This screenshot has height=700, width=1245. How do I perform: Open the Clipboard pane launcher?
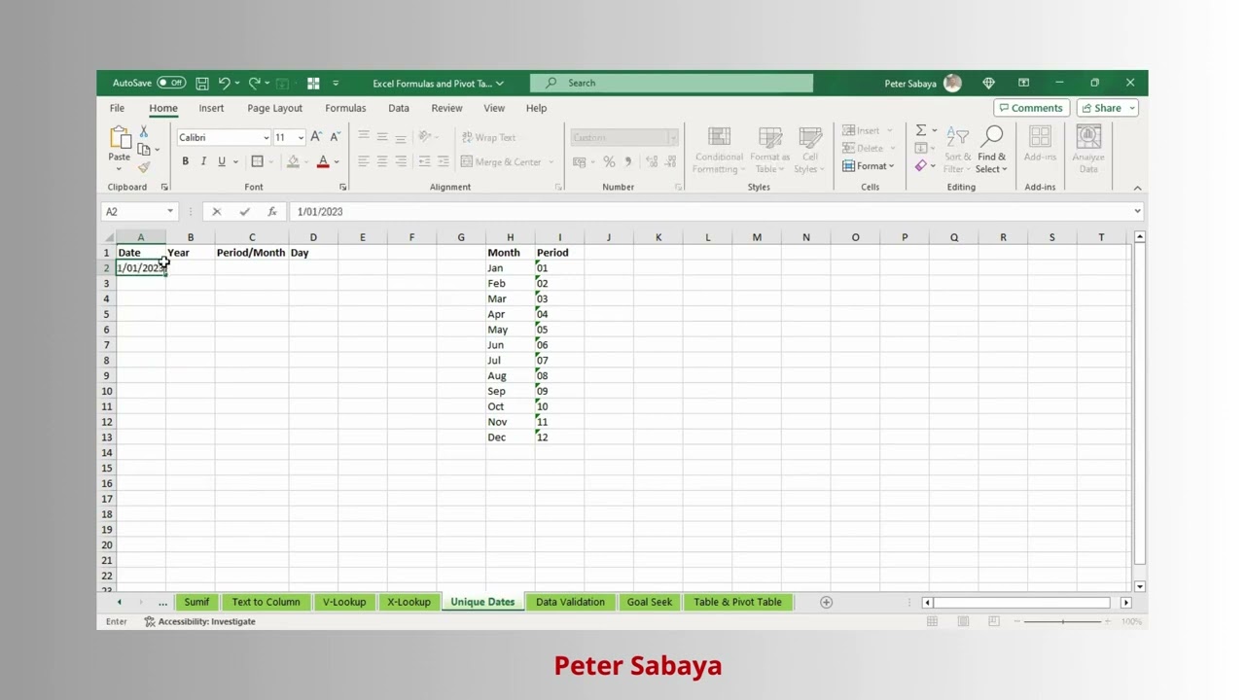click(x=163, y=187)
